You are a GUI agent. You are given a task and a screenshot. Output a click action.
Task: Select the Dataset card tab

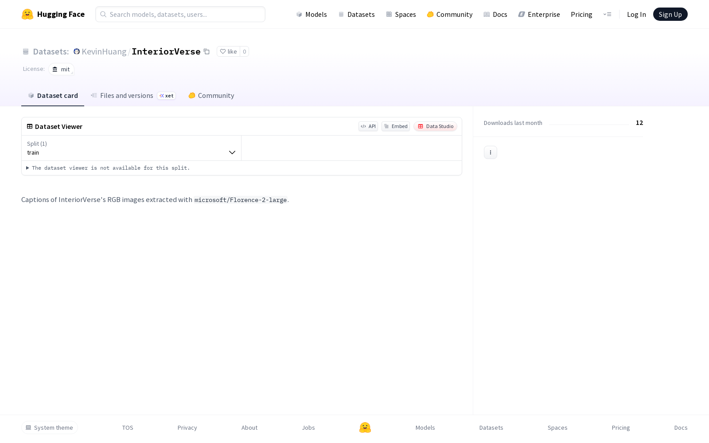pos(53,95)
